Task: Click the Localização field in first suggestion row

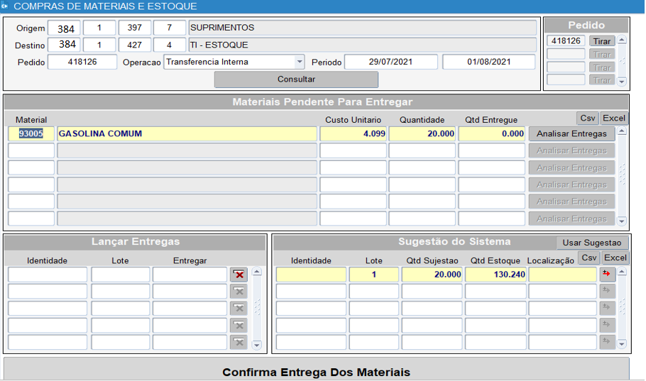Action: [562, 275]
